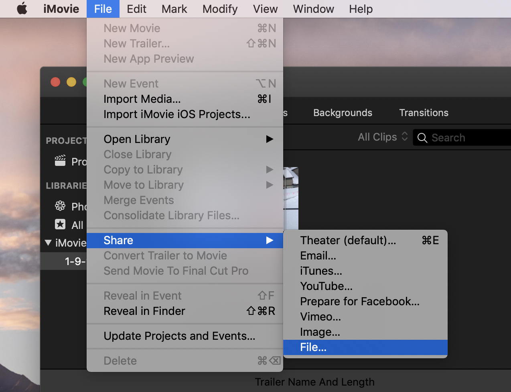Switch to the Transitions tab
The height and width of the screenshot is (392, 511).
(424, 113)
